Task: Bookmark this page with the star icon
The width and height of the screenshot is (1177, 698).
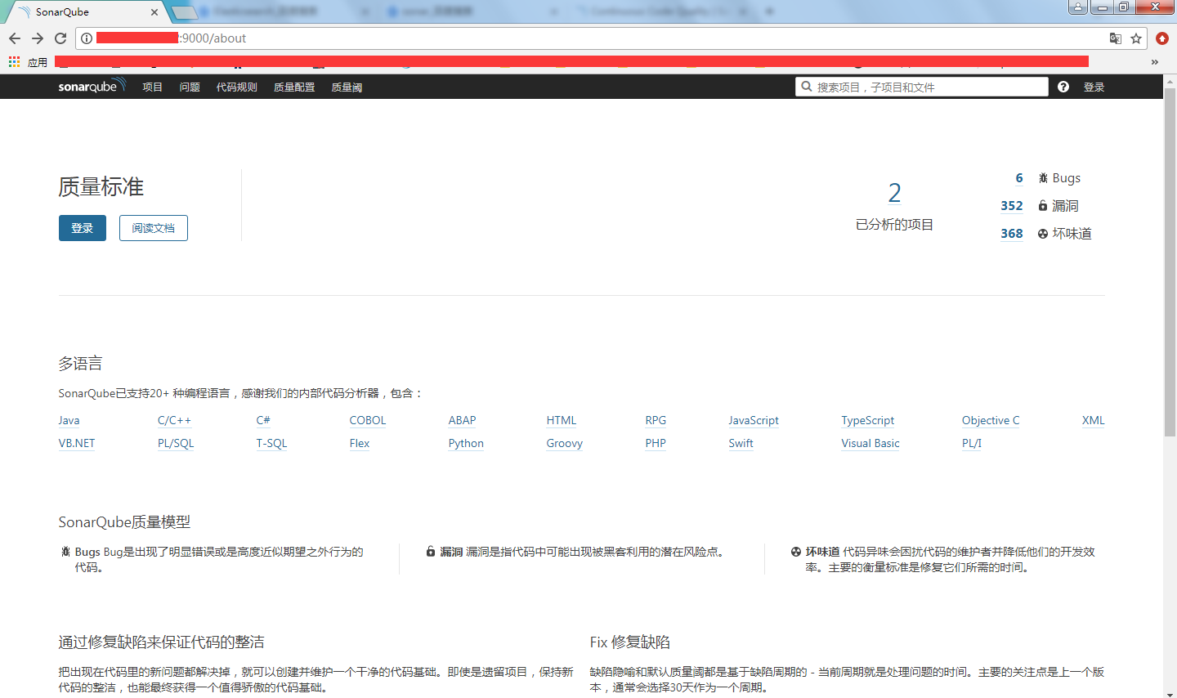Action: coord(1136,38)
